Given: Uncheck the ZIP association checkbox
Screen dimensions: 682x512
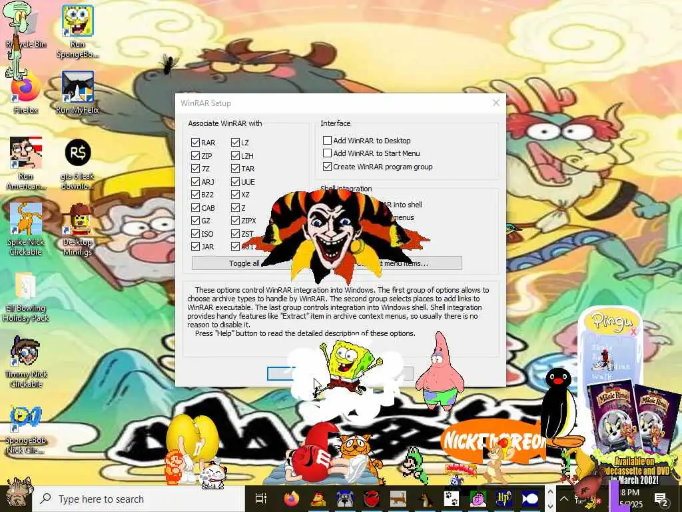Looking at the screenshot, I should click(x=195, y=155).
